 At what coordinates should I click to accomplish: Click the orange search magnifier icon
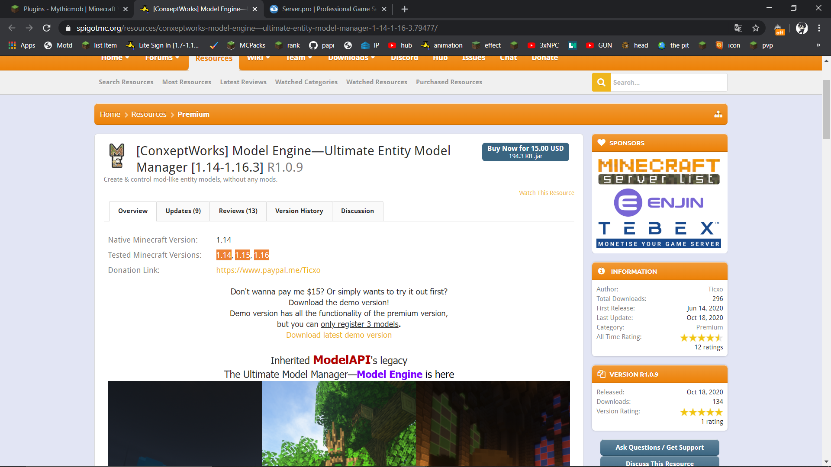[x=601, y=82]
